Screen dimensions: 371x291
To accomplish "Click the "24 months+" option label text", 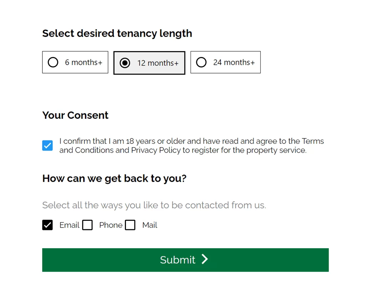I will 234,62.
